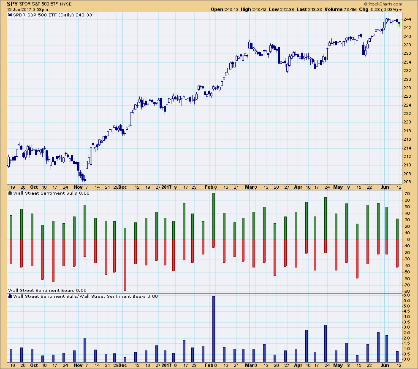
Task: Click the final green-outlined candlestick on price chart
Action: tap(399, 25)
